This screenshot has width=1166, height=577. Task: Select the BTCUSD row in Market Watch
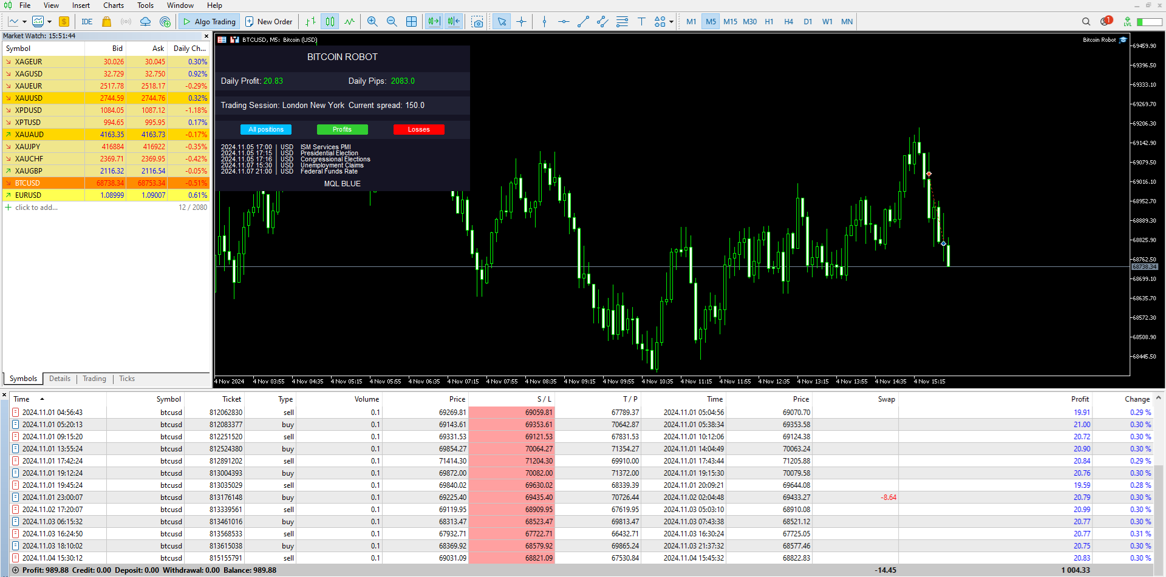pos(106,183)
